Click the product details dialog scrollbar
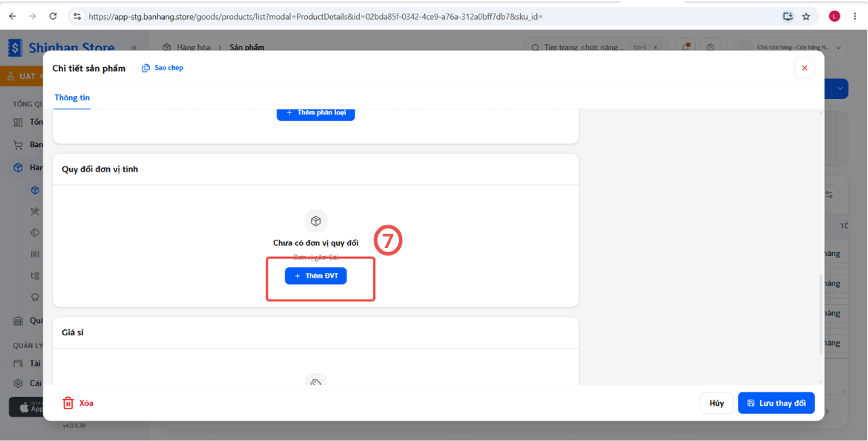This screenshot has width=868, height=441. point(821,314)
